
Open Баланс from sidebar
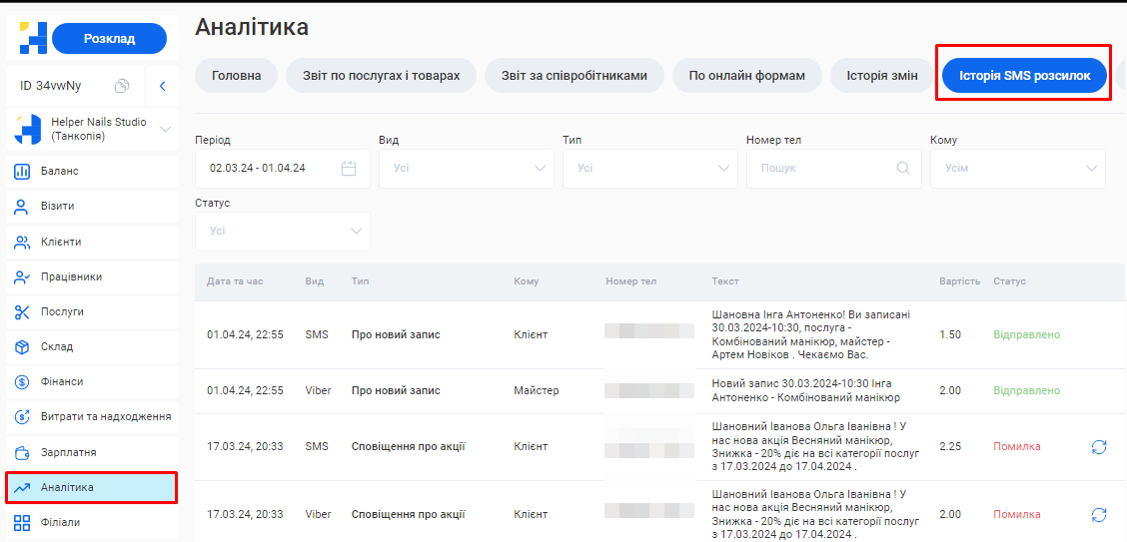point(59,171)
